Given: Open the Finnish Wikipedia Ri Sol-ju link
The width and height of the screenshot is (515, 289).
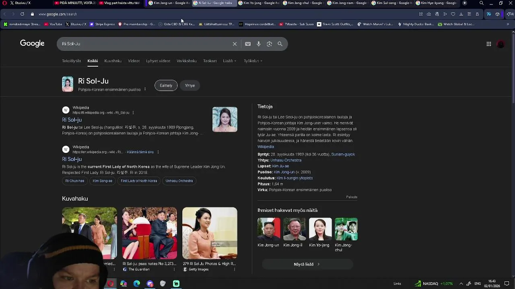Looking at the screenshot, I should [72, 120].
